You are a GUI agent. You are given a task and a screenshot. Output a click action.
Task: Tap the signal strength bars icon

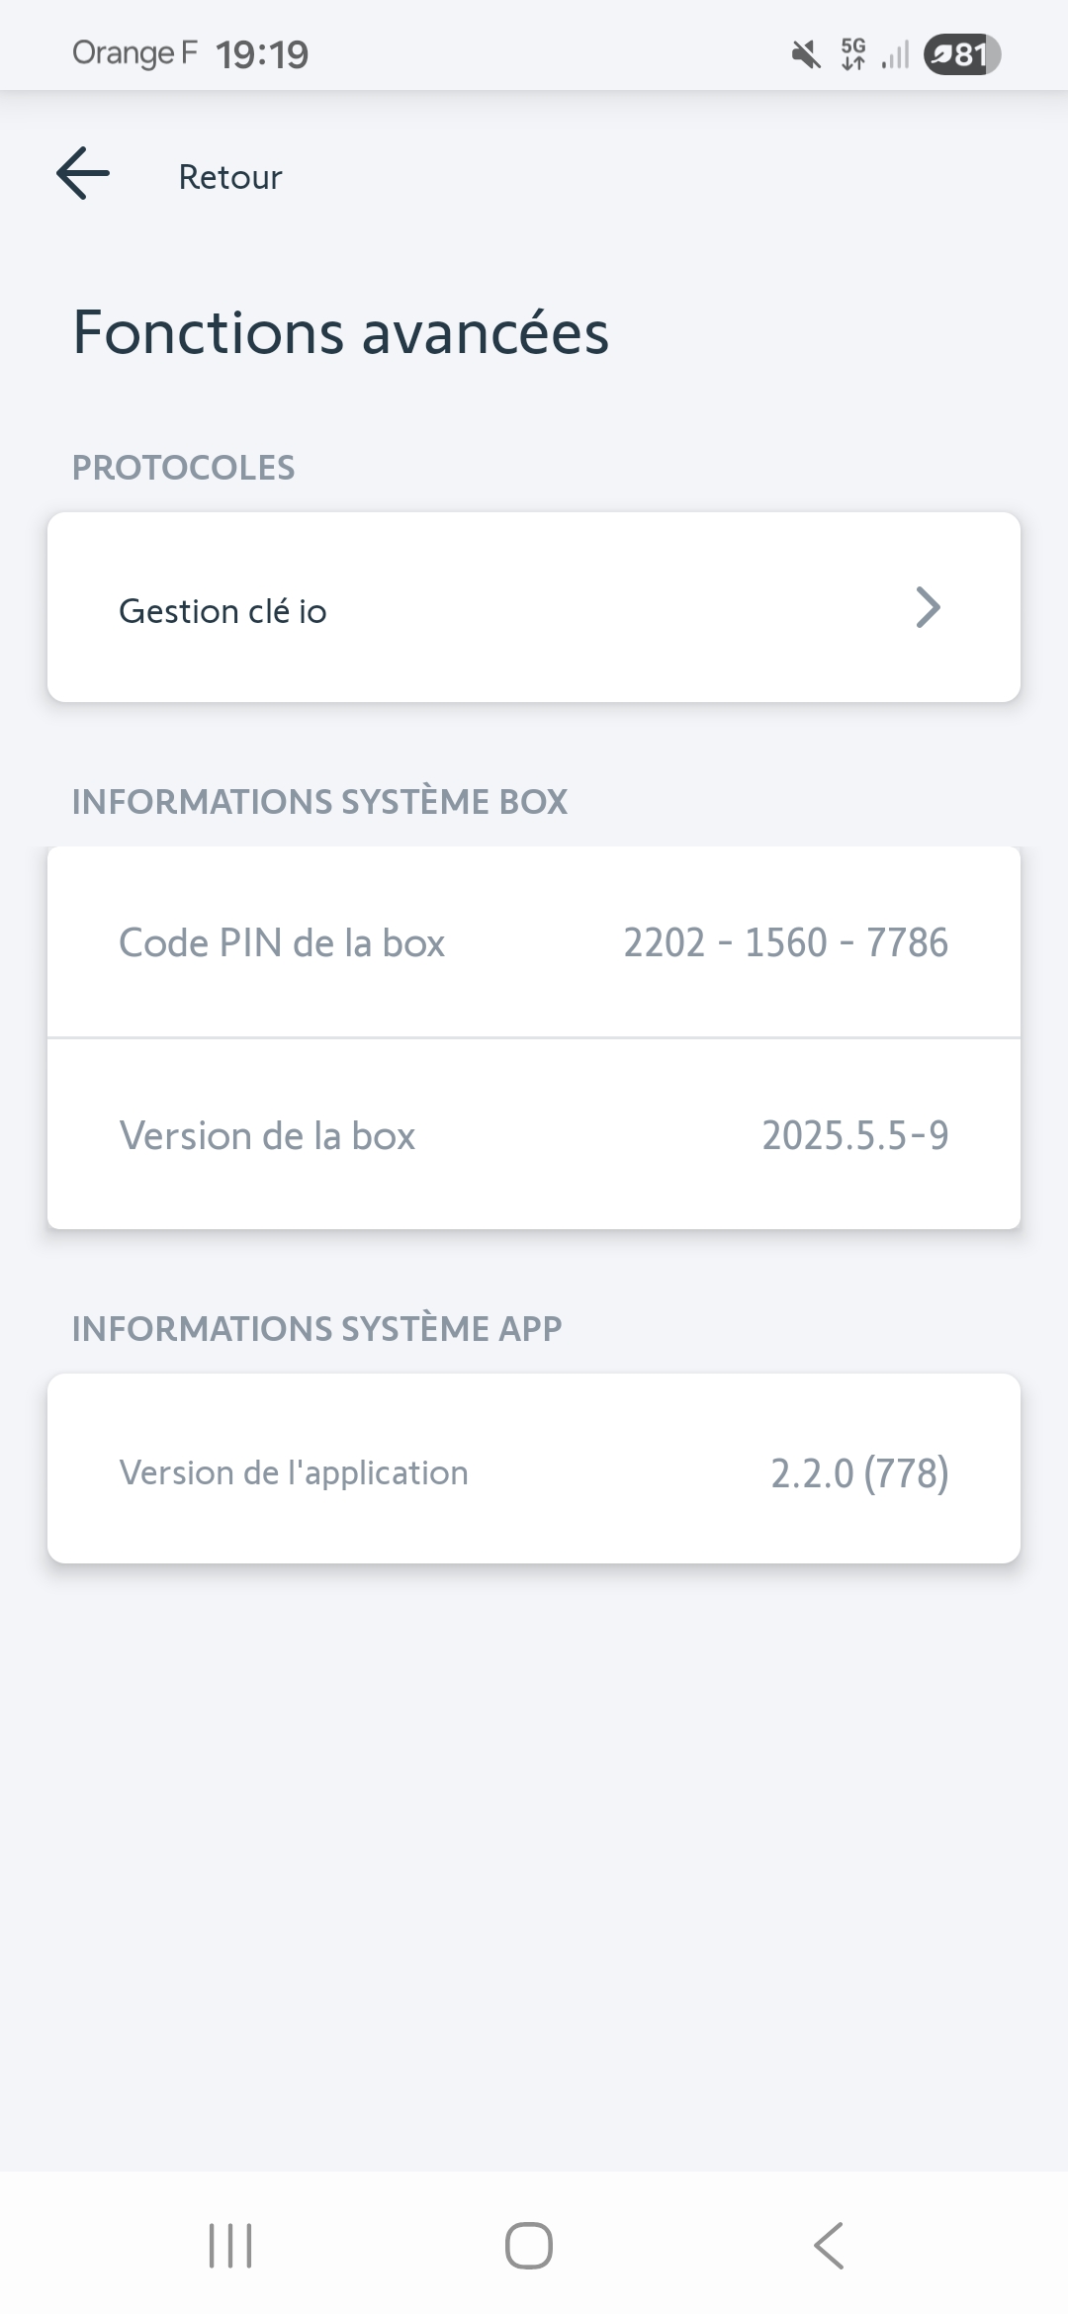895,55
